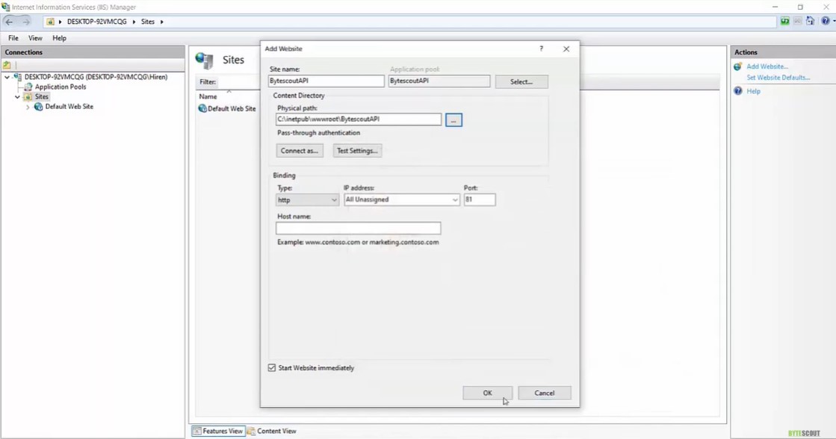Click the back navigation arrow
Screen dimensions: 836x439
(x=9, y=22)
